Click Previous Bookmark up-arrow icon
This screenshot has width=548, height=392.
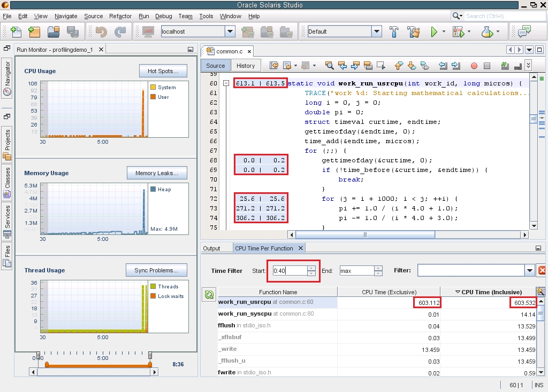point(399,66)
